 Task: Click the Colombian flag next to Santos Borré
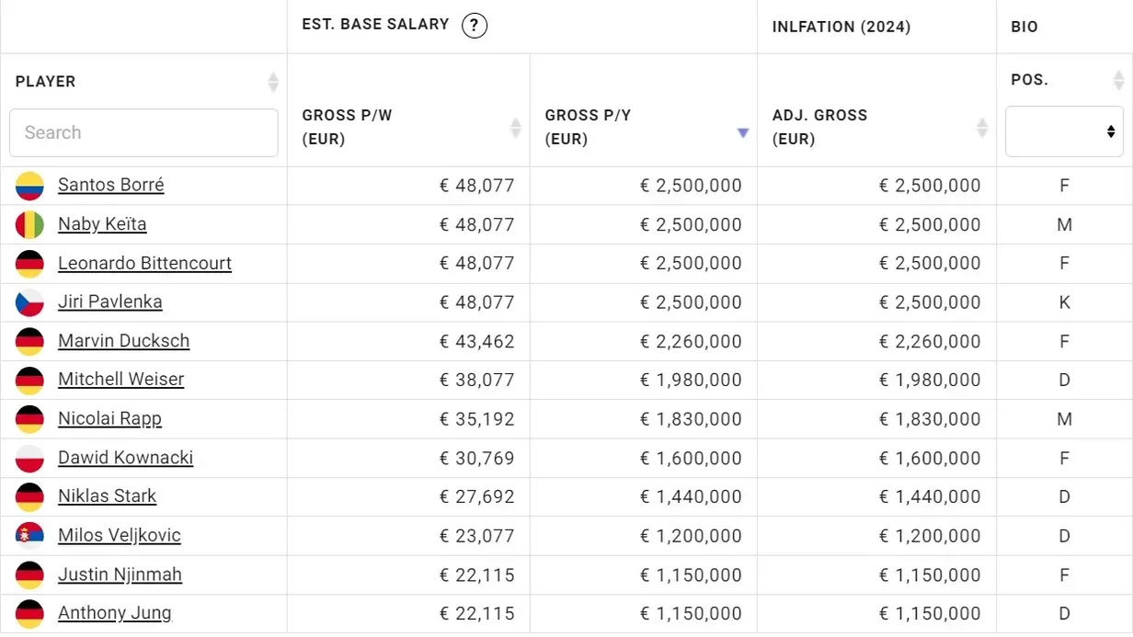point(29,186)
